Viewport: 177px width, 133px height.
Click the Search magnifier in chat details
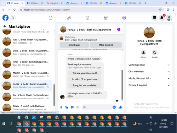click(x=154, y=52)
